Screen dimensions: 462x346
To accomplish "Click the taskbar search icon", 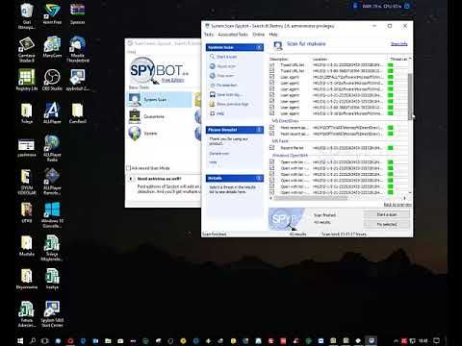I will [33, 341].
